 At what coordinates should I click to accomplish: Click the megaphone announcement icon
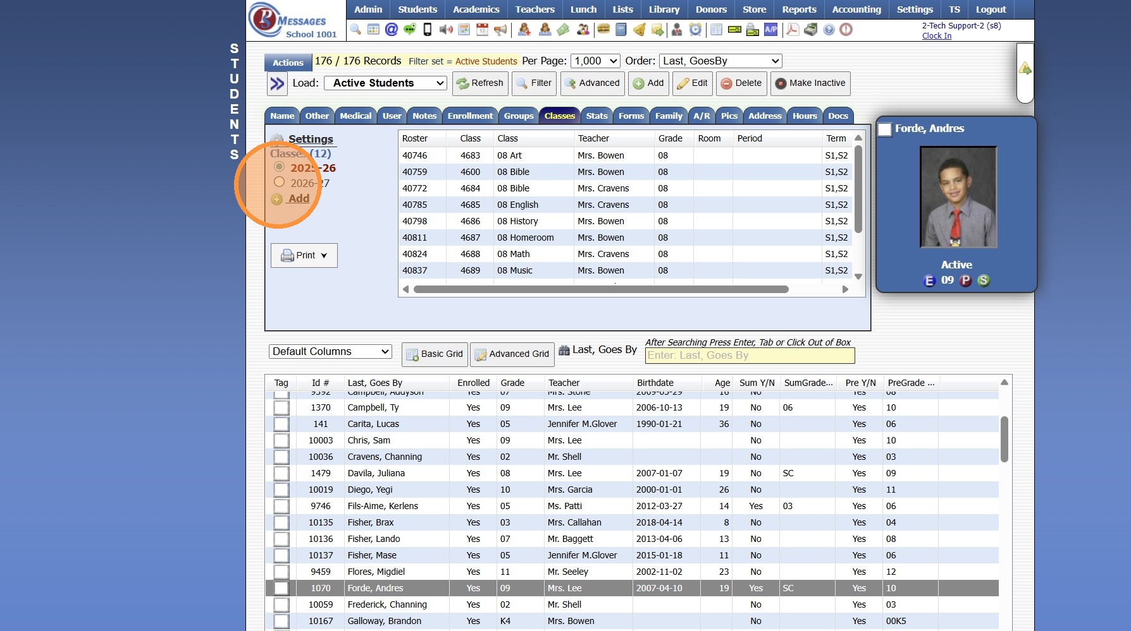click(500, 30)
